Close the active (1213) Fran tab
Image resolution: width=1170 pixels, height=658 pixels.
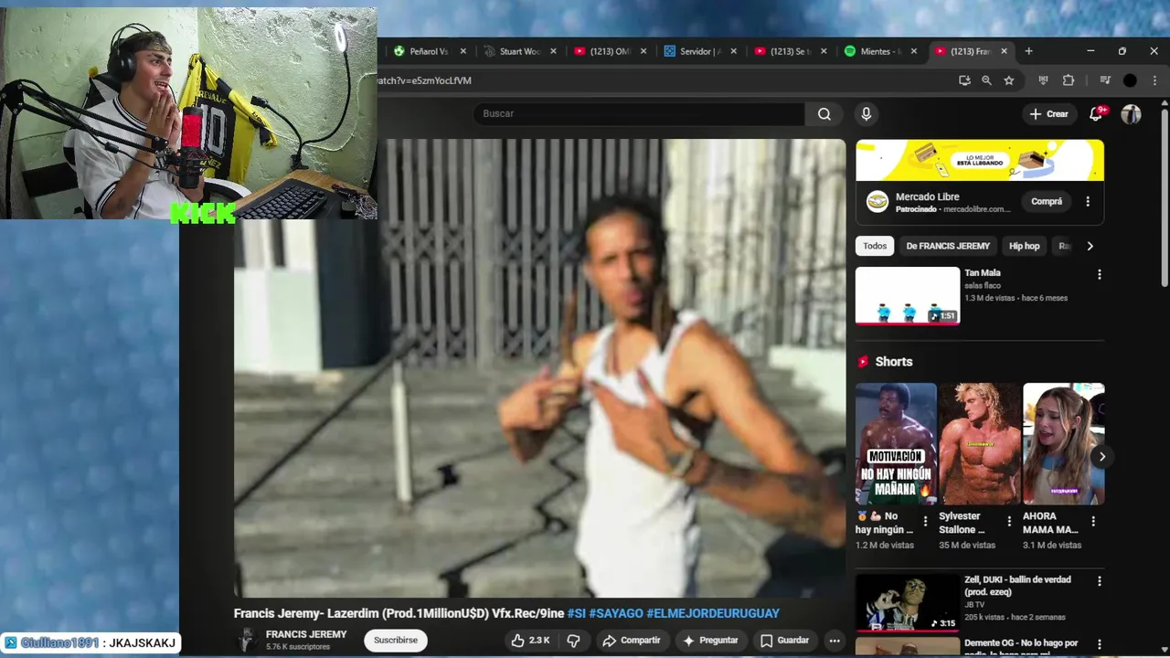tap(1005, 51)
